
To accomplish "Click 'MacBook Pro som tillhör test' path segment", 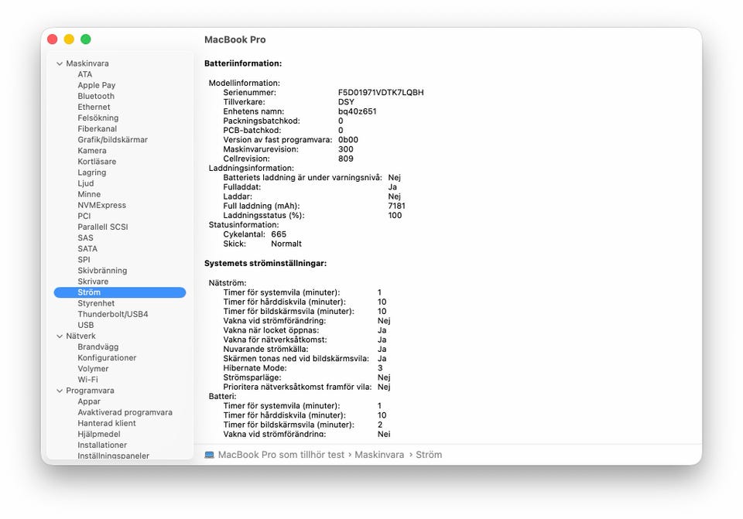I will (281, 455).
